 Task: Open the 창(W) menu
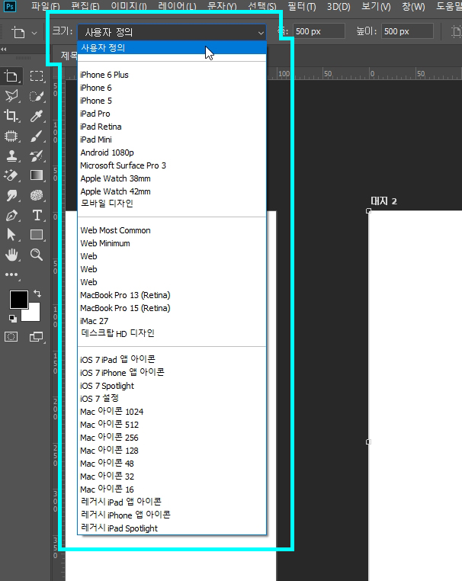[413, 6]
